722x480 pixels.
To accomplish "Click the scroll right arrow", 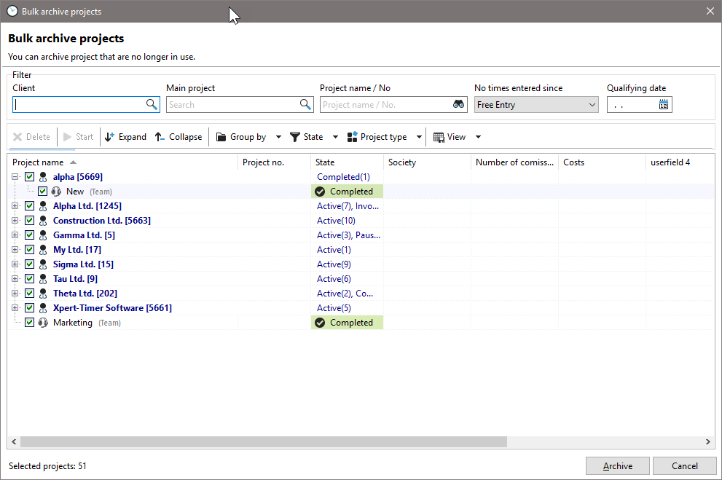I will pos(707,442).
